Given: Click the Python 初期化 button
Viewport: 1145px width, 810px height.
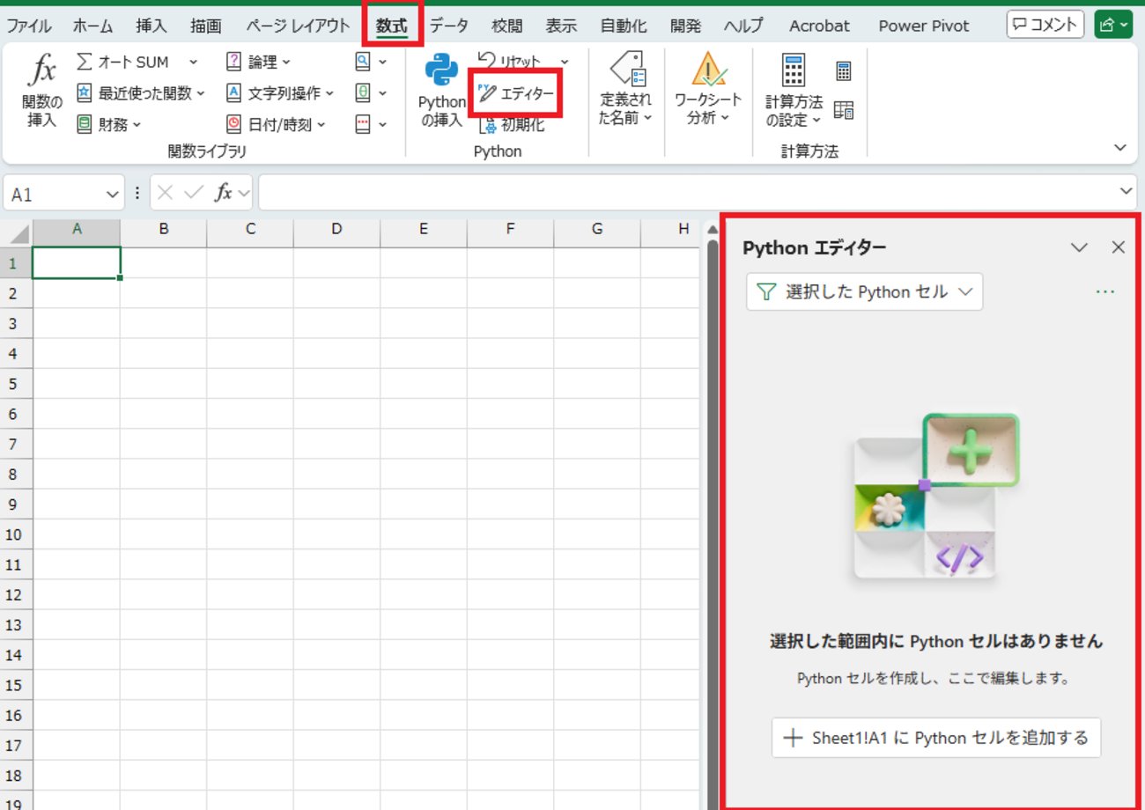Looking at the screenshot, I should tap(513, 125).
